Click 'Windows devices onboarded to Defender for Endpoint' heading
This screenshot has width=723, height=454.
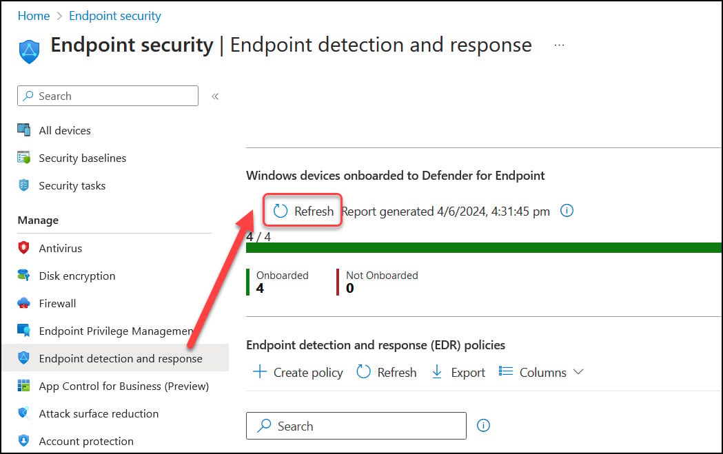tap(395, 175)
